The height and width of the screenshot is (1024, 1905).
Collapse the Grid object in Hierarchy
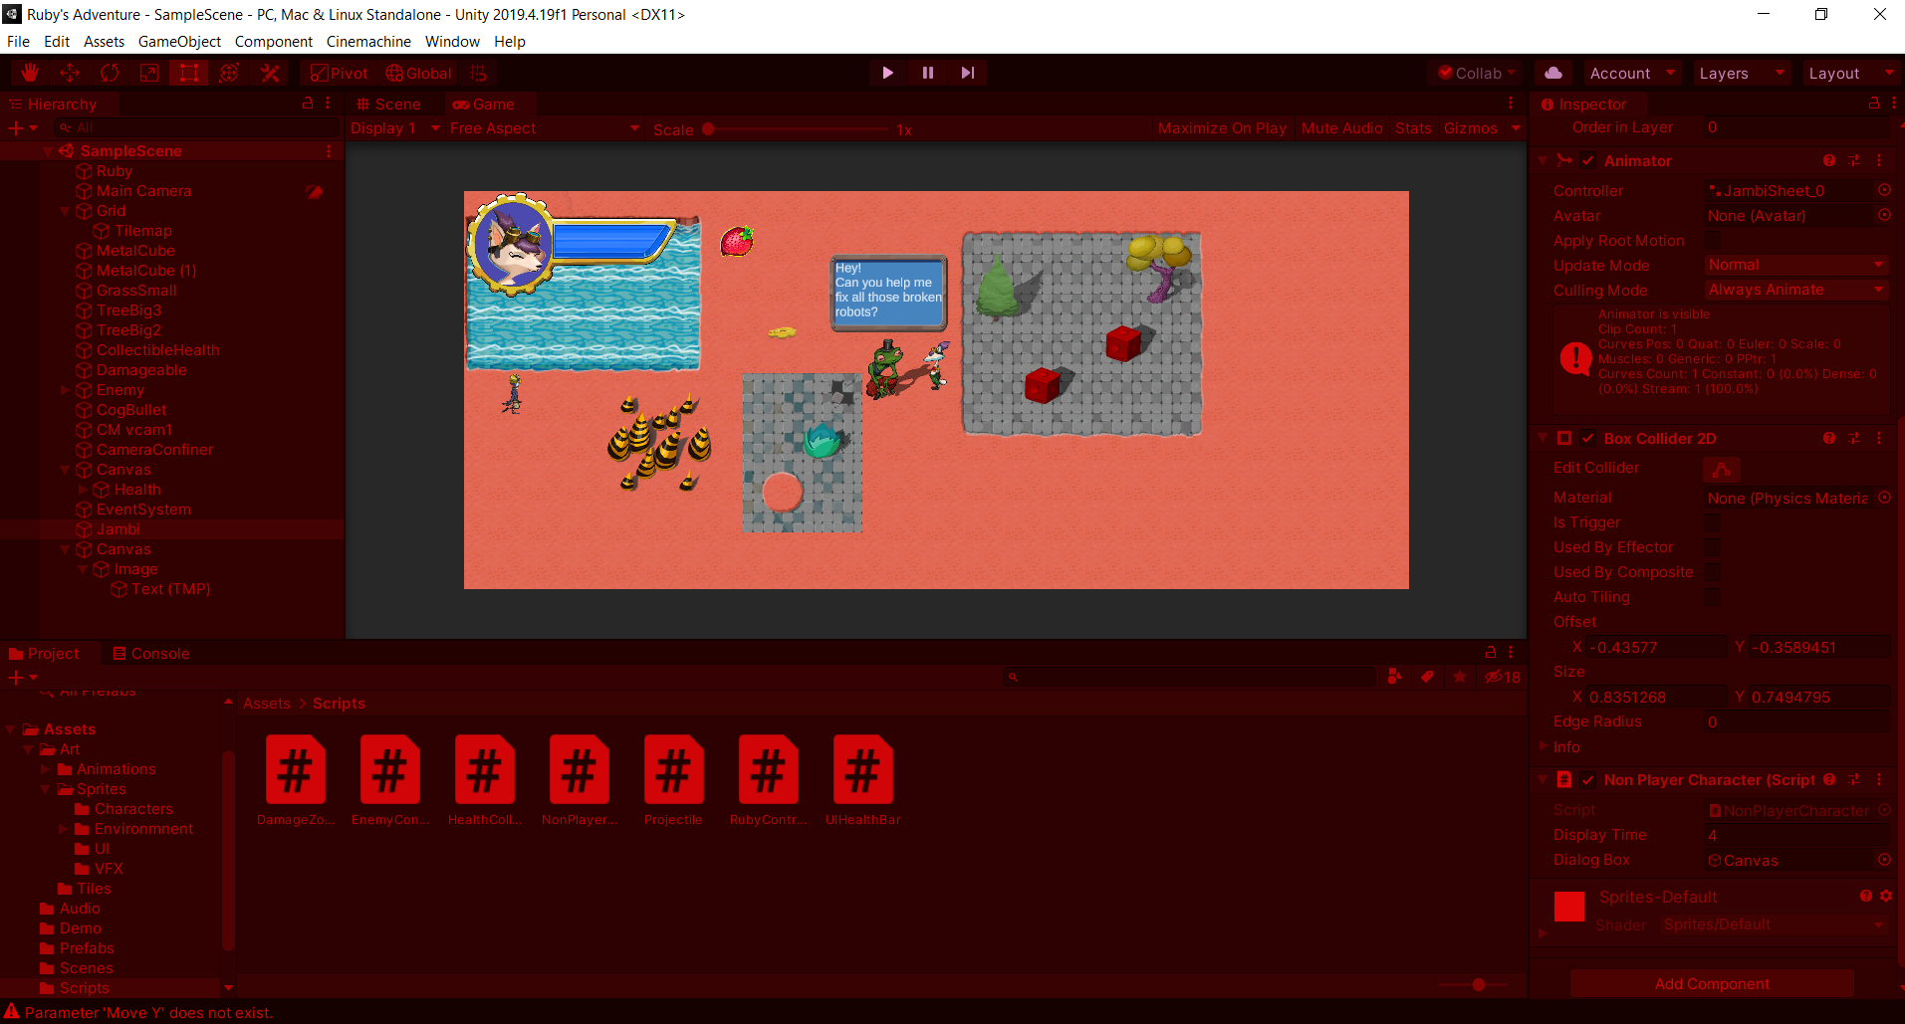click(66, 211)
